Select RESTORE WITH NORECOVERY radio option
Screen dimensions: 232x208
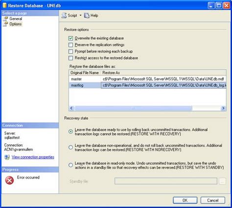70,147
